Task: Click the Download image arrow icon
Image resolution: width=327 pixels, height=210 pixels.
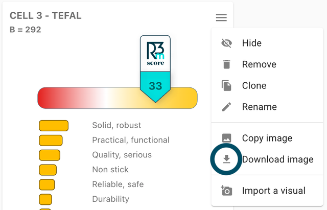Action: [x=226, y=159]
